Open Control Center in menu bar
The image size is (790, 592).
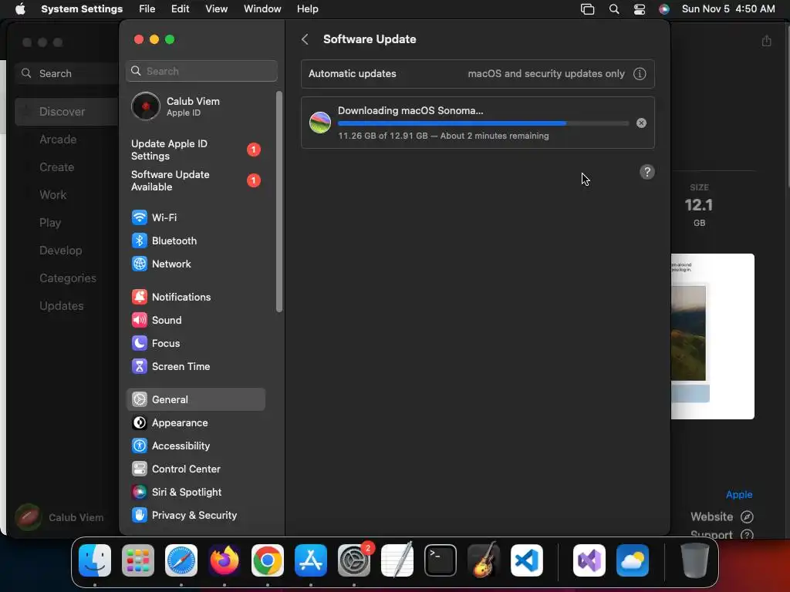point(640,9)
